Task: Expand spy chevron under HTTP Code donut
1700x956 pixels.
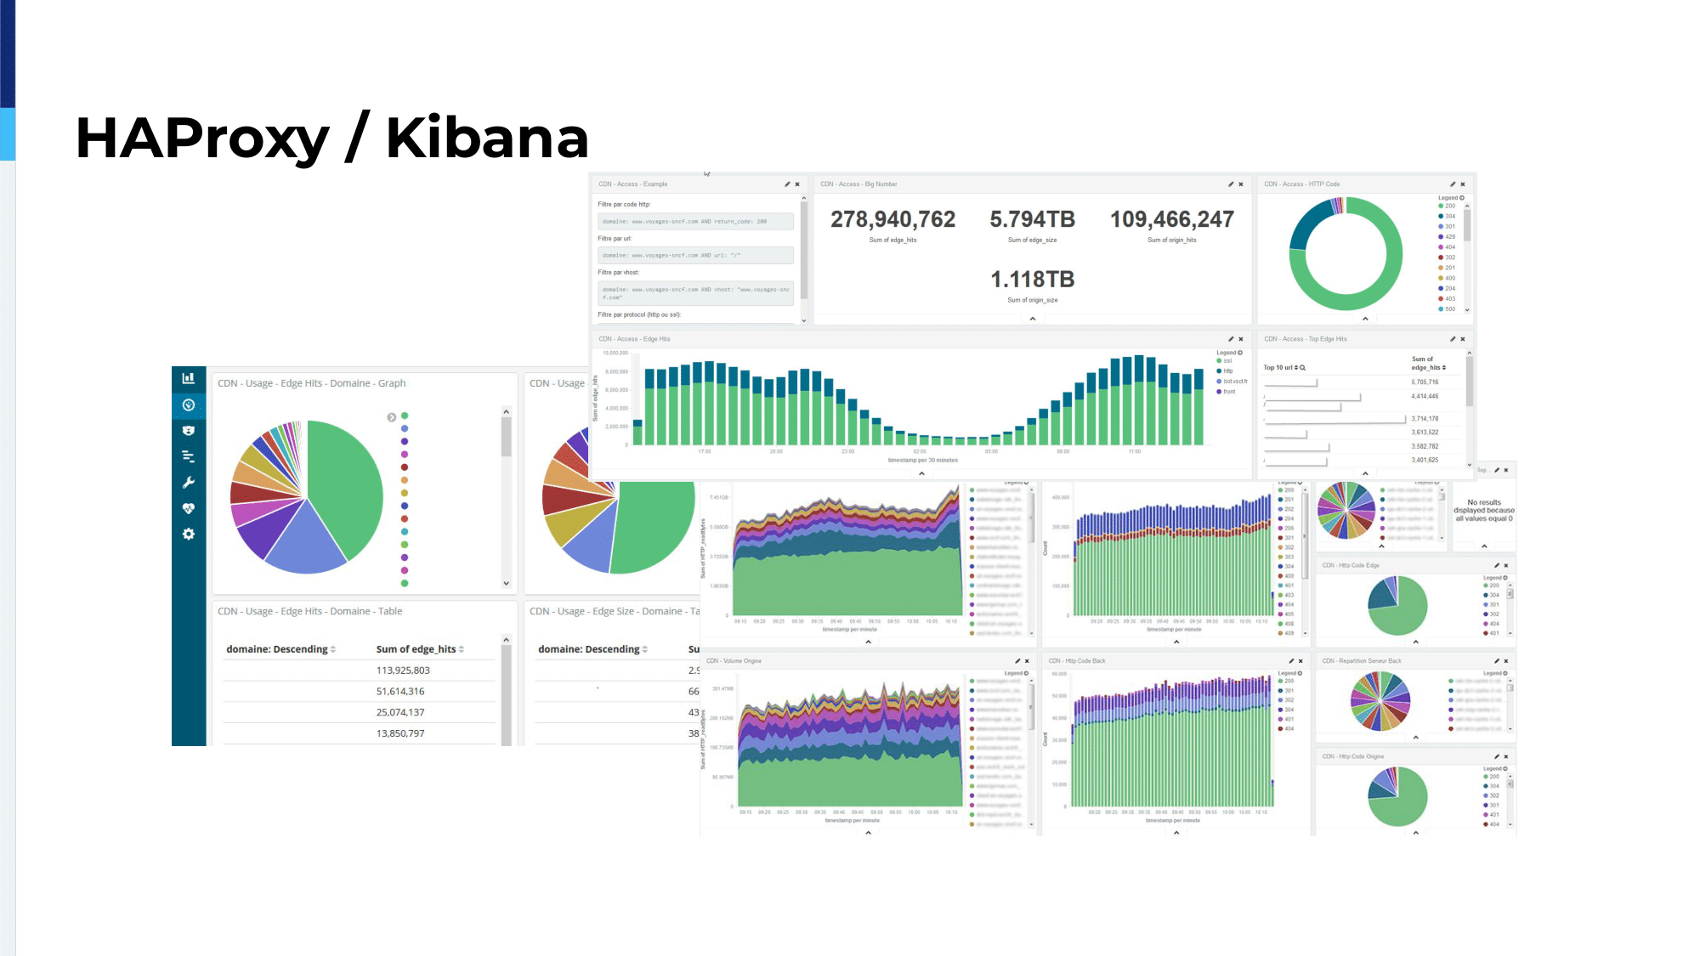Action: point(1365,319)
